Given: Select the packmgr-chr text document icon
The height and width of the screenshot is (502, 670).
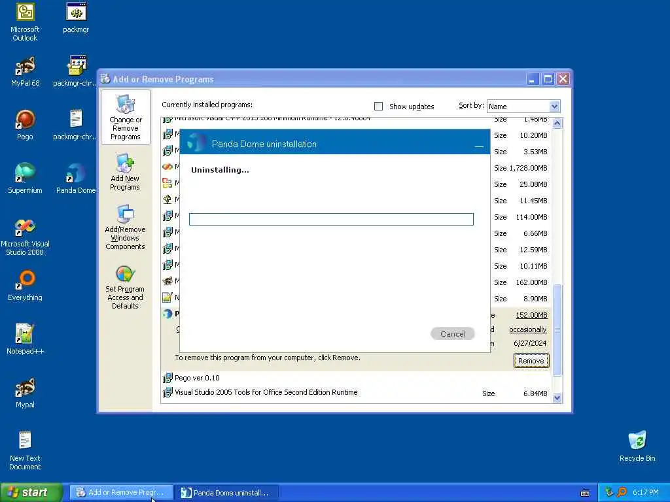Looking at the screenshot, I should coord(75,125).
